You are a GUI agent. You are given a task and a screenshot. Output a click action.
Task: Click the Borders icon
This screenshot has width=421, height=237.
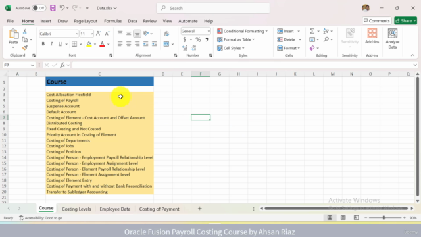[74, 44]
